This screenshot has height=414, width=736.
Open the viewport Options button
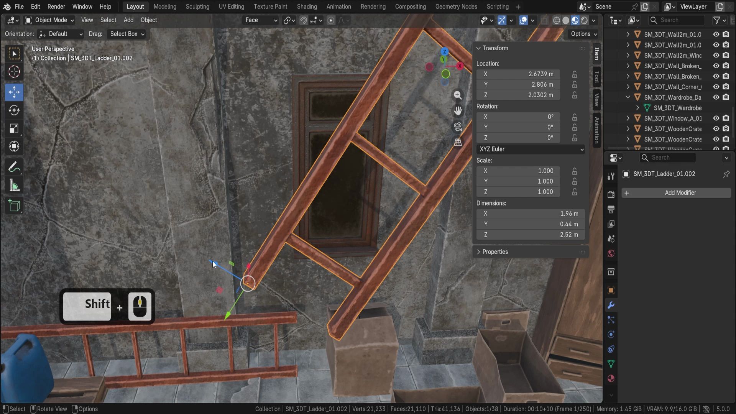[583, 34]
